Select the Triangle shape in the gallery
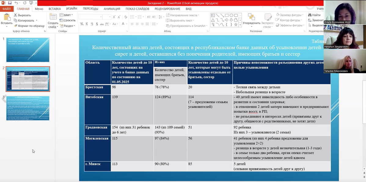This screenshot has height=182, width=366. click(213, 20)
